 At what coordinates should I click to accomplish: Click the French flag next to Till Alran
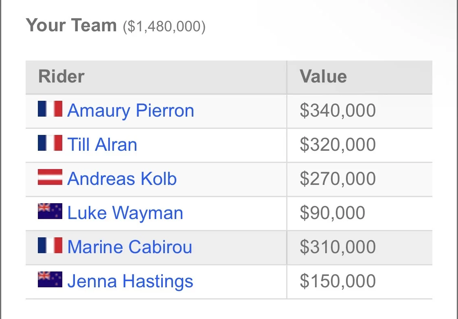tap(50, 143)
